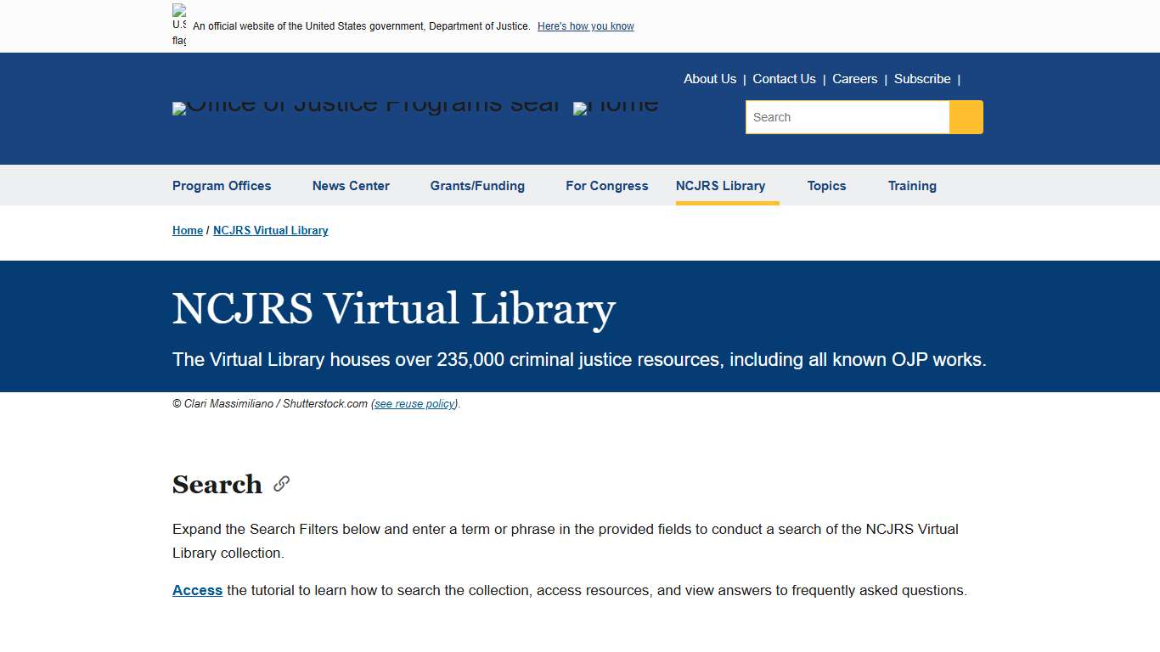Image resolution: width=1160 pixels, height=652 pixels.
Task: Click the anchor link icon beside Search heading
Action: coord(280,483)
